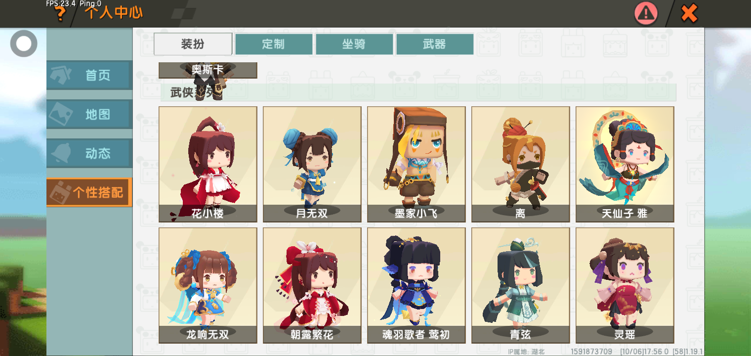Choose the 魂羽歌者 莺初 skin
Viewport: 751px width, 356px height.
pyautogui.click(x=417, y=285)
